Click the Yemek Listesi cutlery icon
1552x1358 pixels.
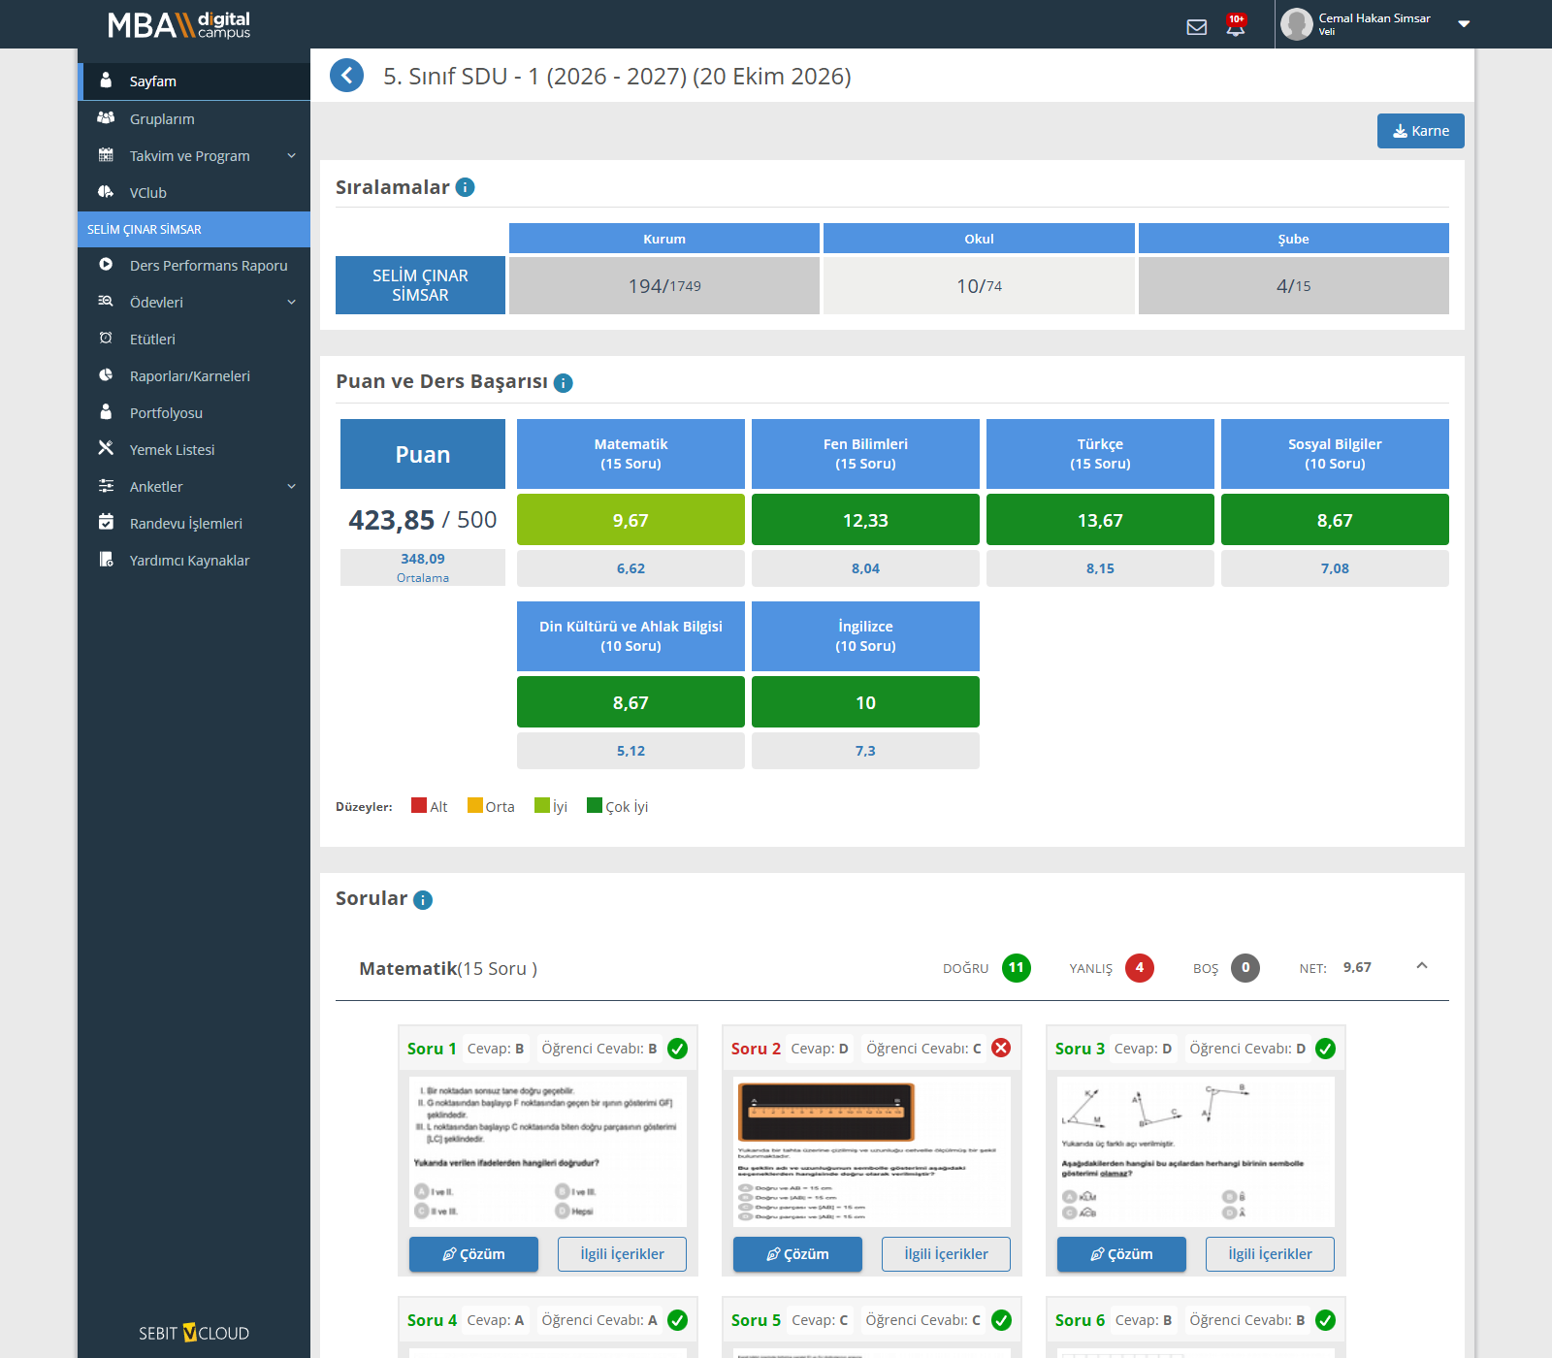(106, 448)
